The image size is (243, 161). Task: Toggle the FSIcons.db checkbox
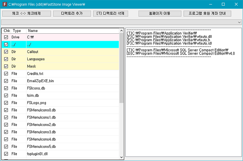[x=6, y=88]
